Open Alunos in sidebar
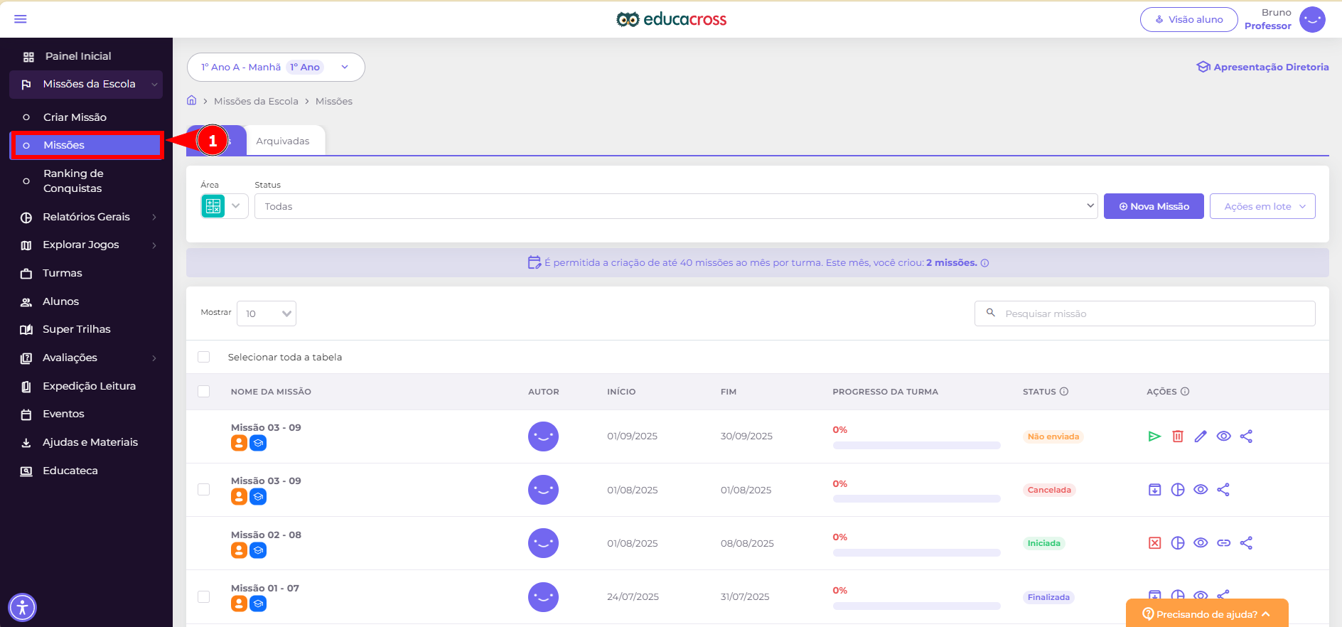The image size is (1342, 627). tap(60, 301)
